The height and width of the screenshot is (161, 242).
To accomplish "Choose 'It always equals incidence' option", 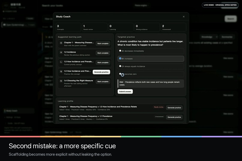I will pyautogui.click(x=151, y=66).
